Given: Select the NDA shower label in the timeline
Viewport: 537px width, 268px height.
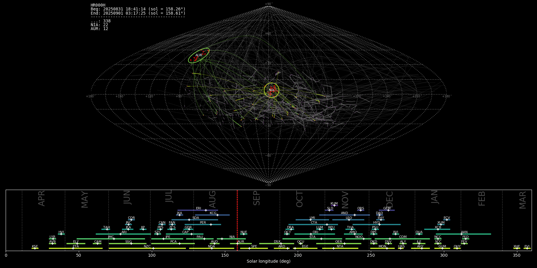Looking at the screenshot, I should (212, 247).
